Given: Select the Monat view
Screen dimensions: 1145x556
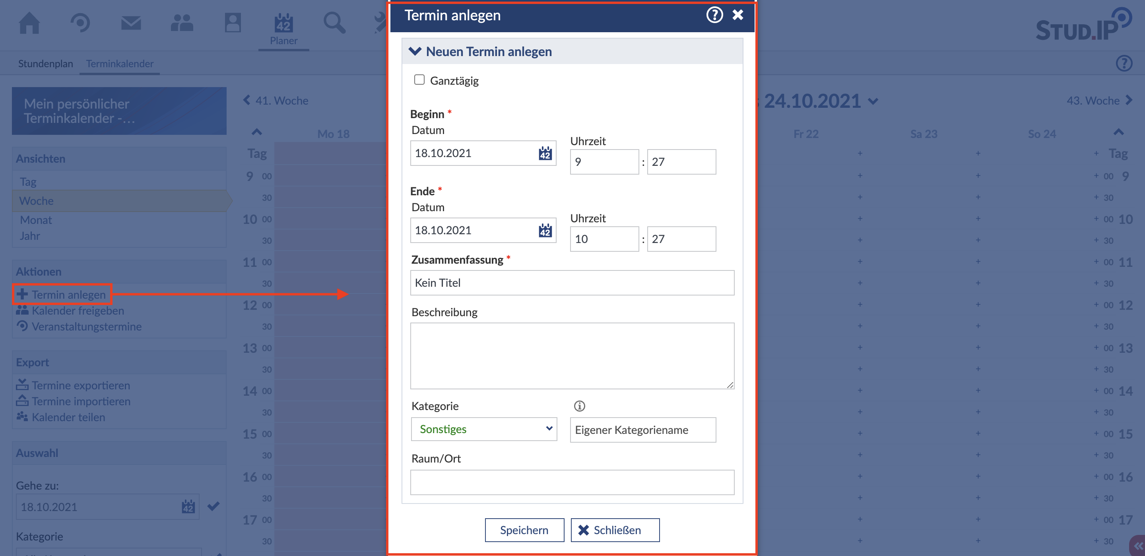Looking at the screenshot, I should pyautogui.click(x=36, y=220).
